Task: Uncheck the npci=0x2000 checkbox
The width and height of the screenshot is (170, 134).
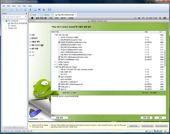Action: [x=59, y=77]
